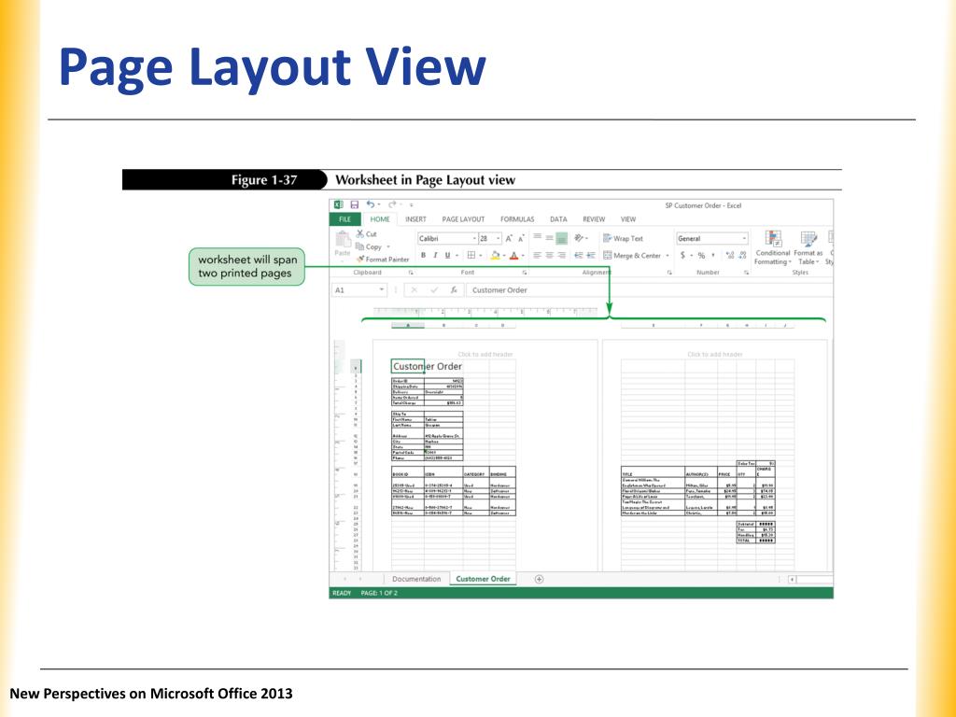Click the Excel logo icon in title bar
Viewport: 956px width, 717px height.
(338, 204)
